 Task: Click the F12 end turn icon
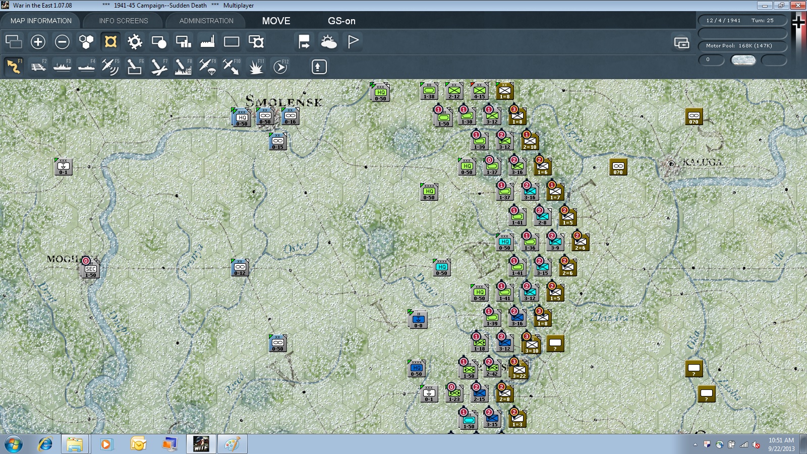click(280, 67)
